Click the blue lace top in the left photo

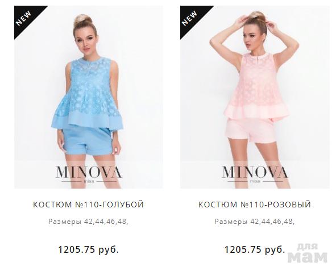coord(88,94)
